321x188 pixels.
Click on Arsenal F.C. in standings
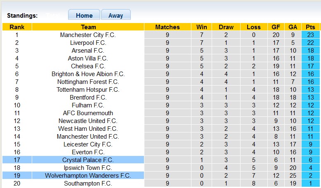pyautogui.click(x=88, y=51)
